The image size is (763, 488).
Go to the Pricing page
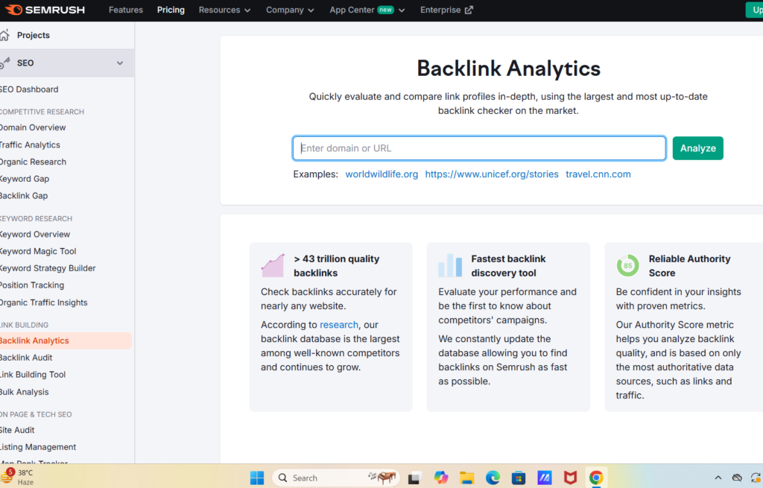click(171, 10)
